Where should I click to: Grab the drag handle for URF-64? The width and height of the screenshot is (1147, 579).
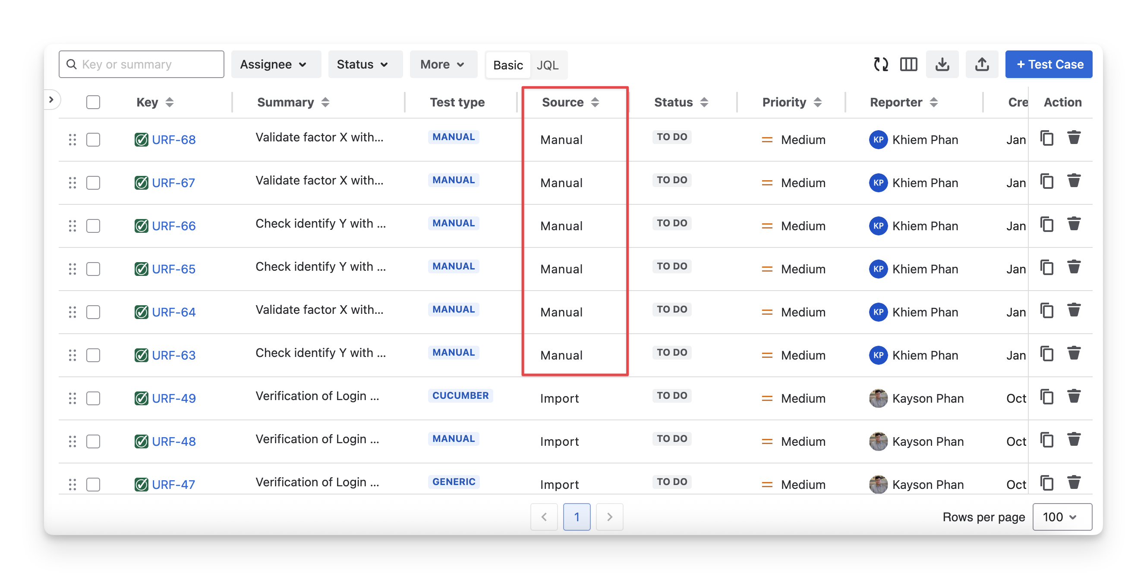[72, 312]
